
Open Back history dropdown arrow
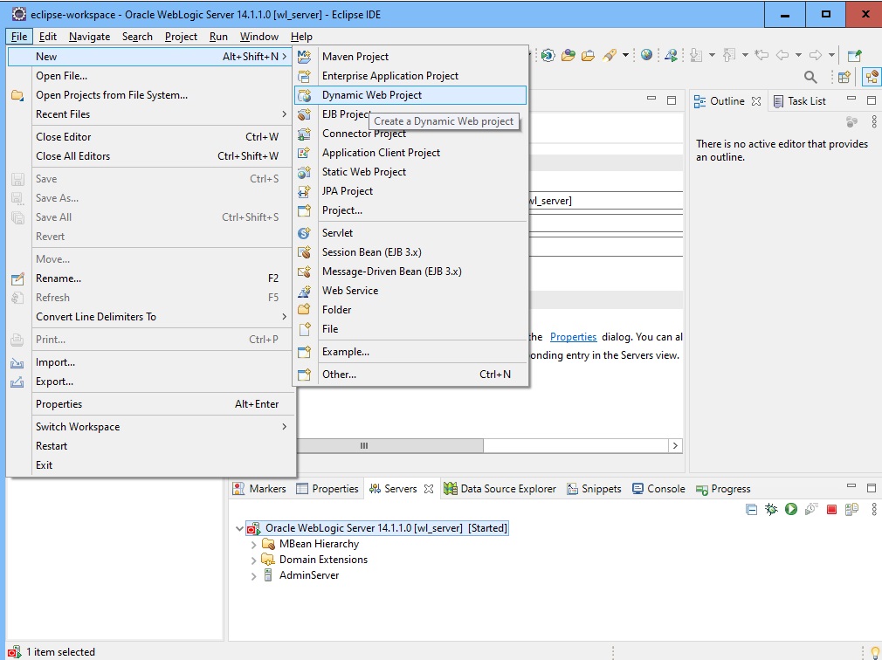[798, 55]
